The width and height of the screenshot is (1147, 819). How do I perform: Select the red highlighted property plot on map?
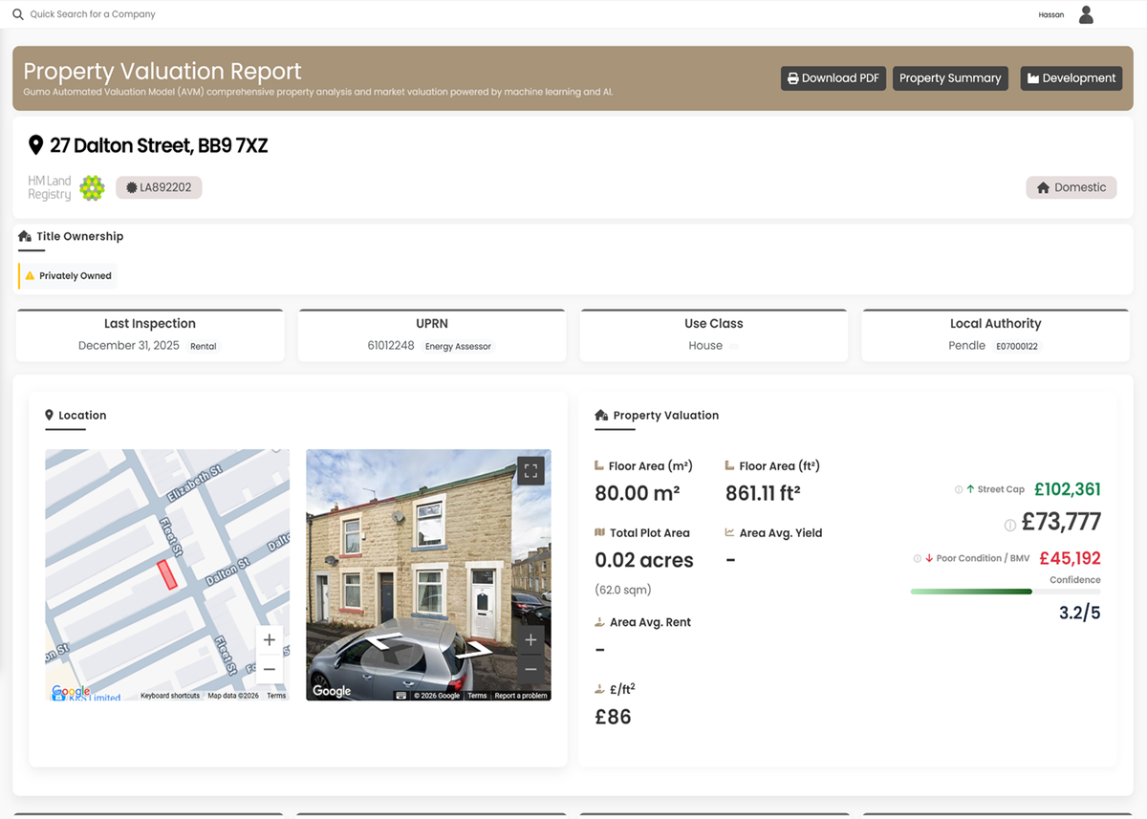[167, 574]
